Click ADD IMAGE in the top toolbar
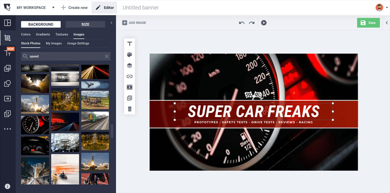This screenshot has width=390, height=193. 134,23
